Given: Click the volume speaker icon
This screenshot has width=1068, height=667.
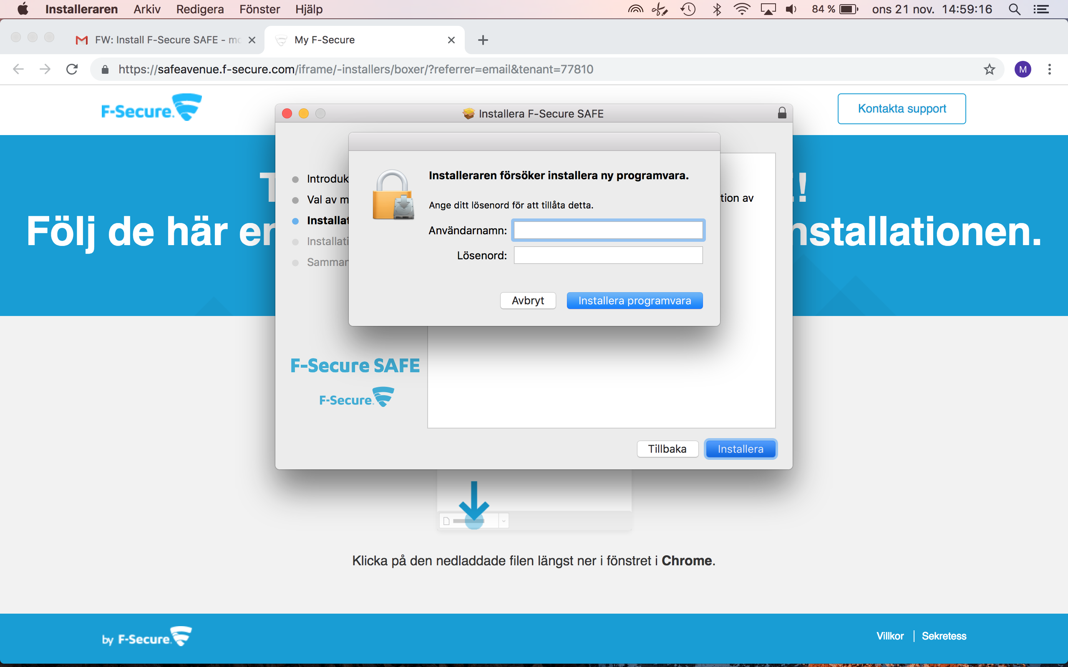Looking at the screenshot, I should (791, 9).
